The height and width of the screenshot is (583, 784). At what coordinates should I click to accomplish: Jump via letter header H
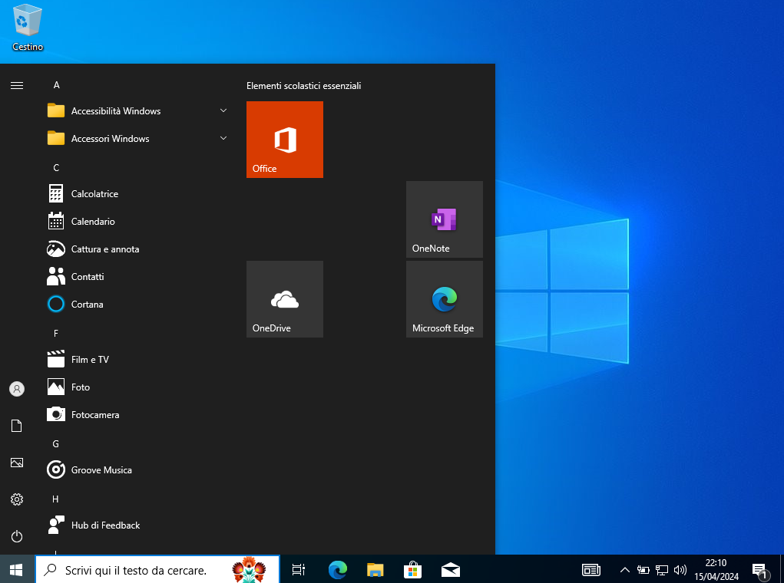pos(55,499)
